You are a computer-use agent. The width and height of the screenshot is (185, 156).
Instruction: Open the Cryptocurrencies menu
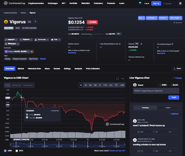(36, 3)
